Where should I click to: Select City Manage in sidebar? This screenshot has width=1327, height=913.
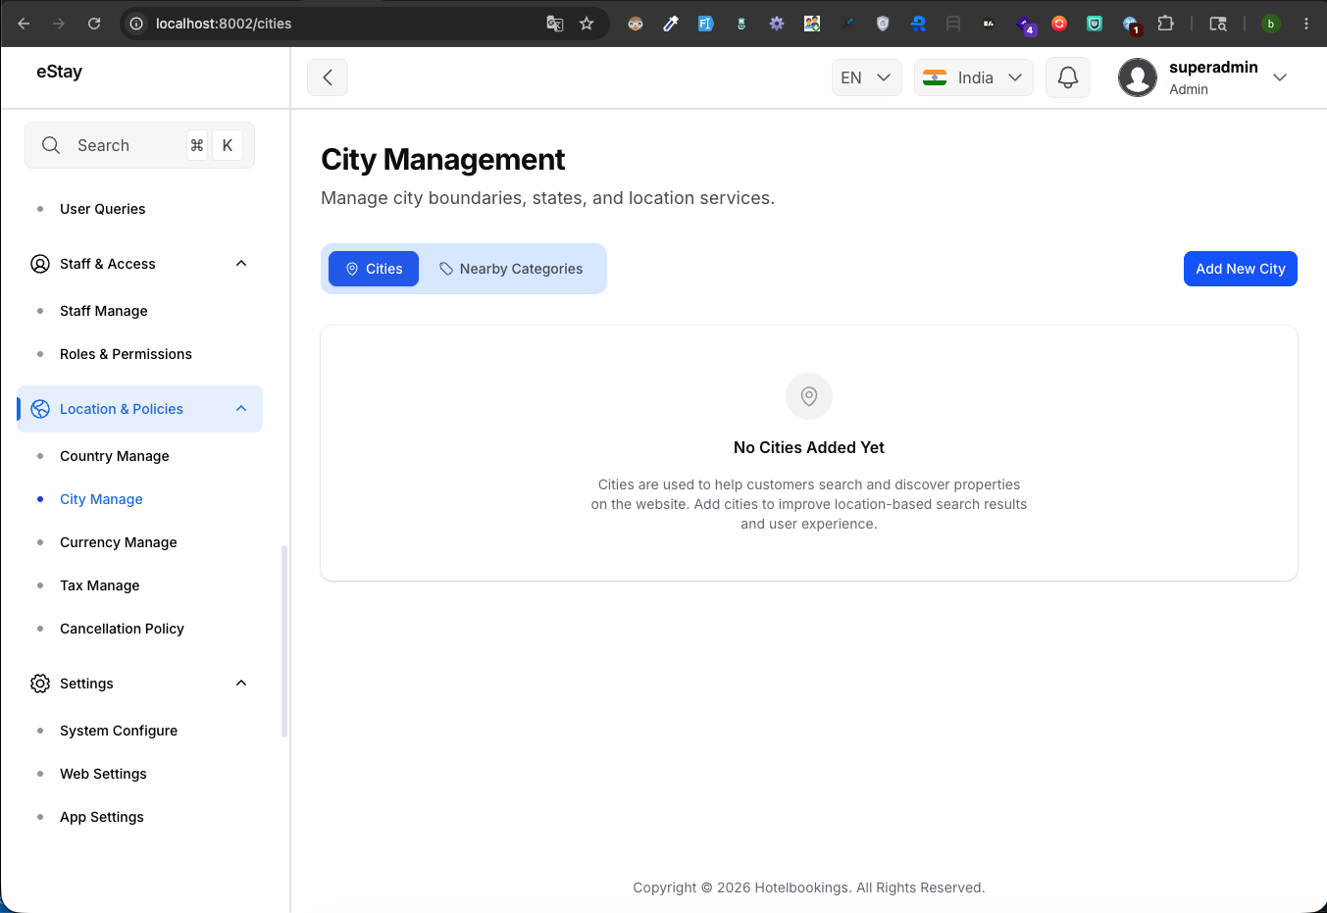click(101, 499)
